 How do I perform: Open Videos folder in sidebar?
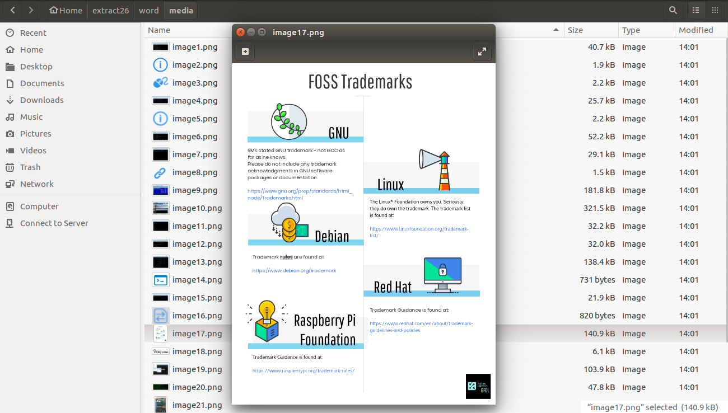coord(33,151)
